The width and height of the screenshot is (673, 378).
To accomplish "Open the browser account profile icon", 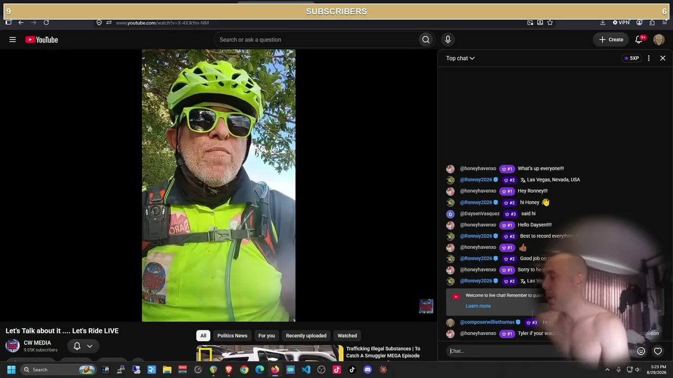I will (639, 23).
